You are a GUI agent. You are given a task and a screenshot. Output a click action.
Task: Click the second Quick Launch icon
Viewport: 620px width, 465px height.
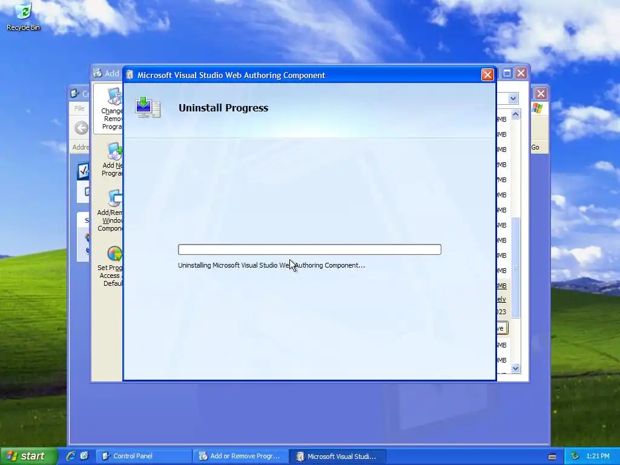pos(84,456)
